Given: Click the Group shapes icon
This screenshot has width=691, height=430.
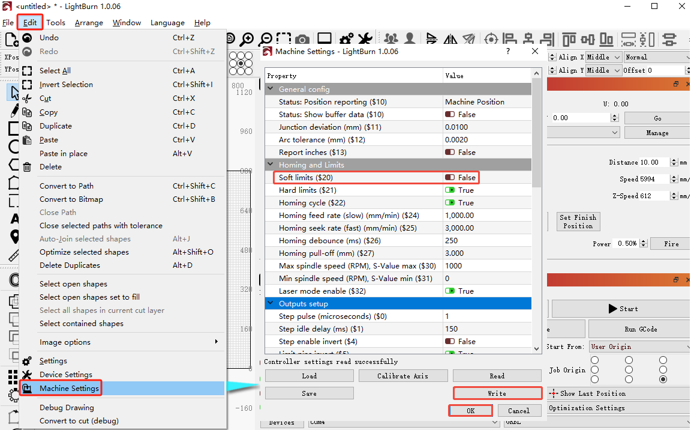Looking at the screenshot, I should coord(391,39).
